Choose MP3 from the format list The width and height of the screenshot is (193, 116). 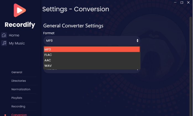[x=92, y=49]
